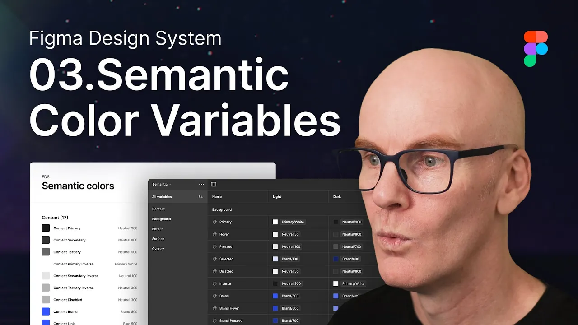
Task: Click the Brand/600 value in the Brand Hover row
Action: (x=290, y=308)
